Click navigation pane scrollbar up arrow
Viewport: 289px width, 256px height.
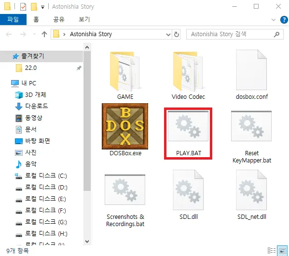point(87,48)
